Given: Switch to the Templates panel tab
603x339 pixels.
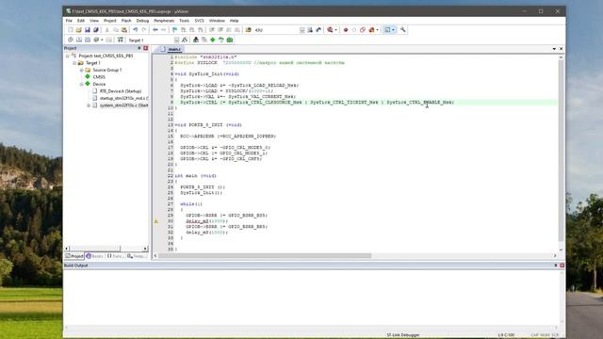Looking at the screenshot, I should coord(137,256).
